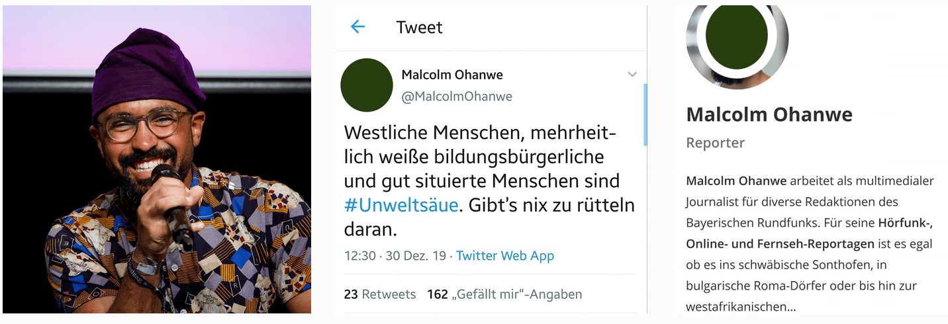The image size is (948, 324).
Task: Open the tweet options chevron menu
Action: pyautogui.click(x=632, y=75)
